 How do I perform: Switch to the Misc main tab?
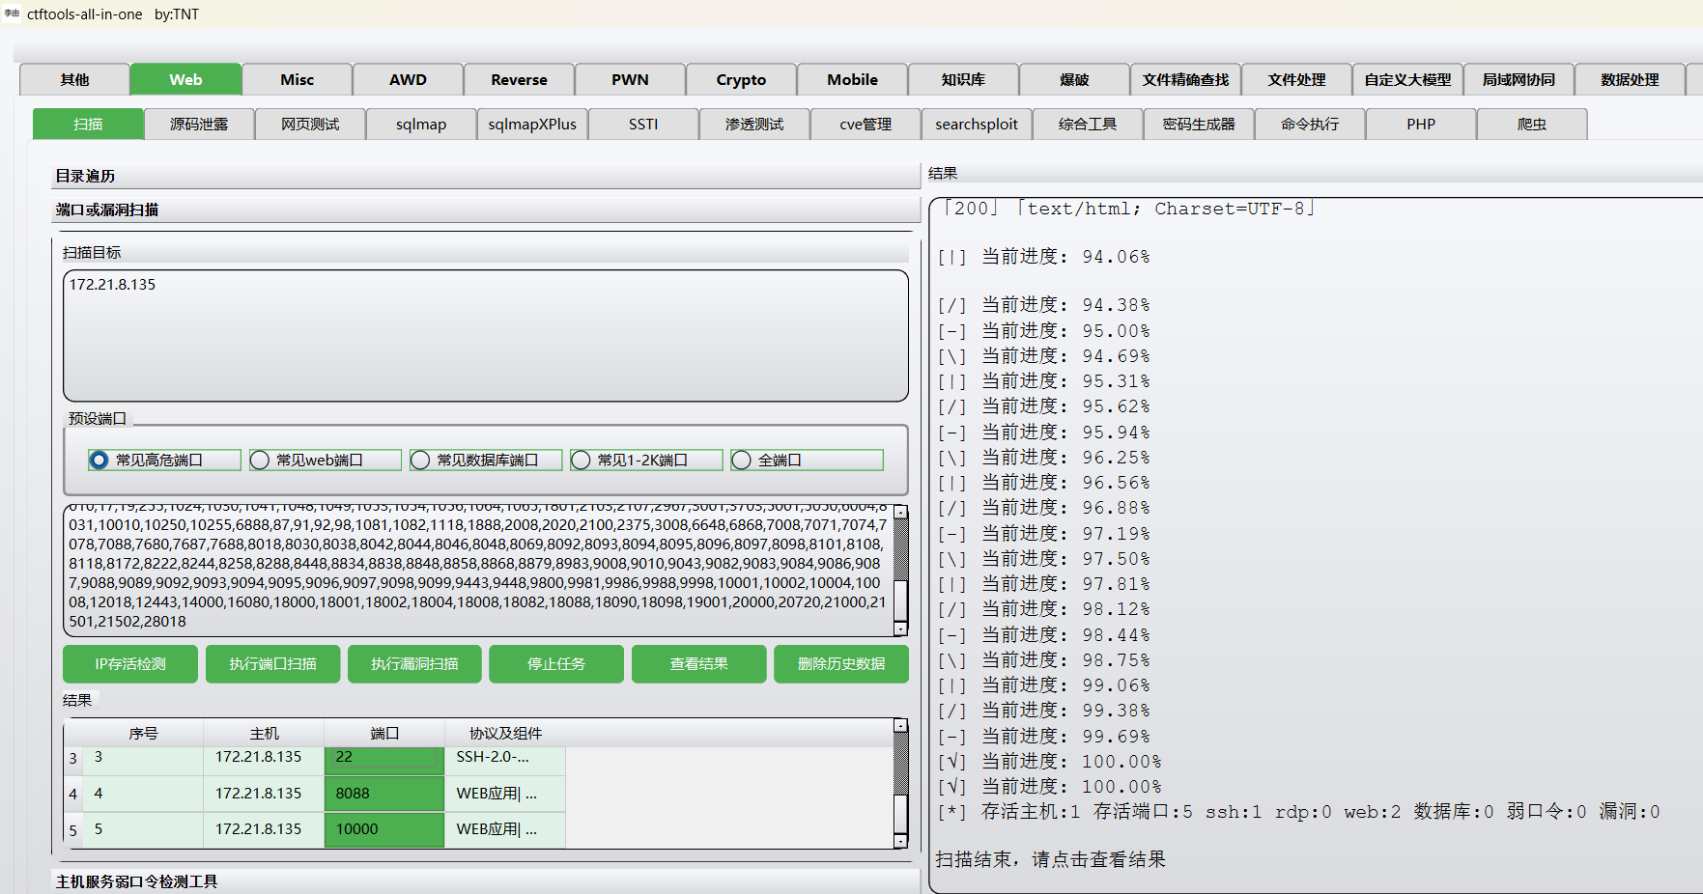coord(297,79)
